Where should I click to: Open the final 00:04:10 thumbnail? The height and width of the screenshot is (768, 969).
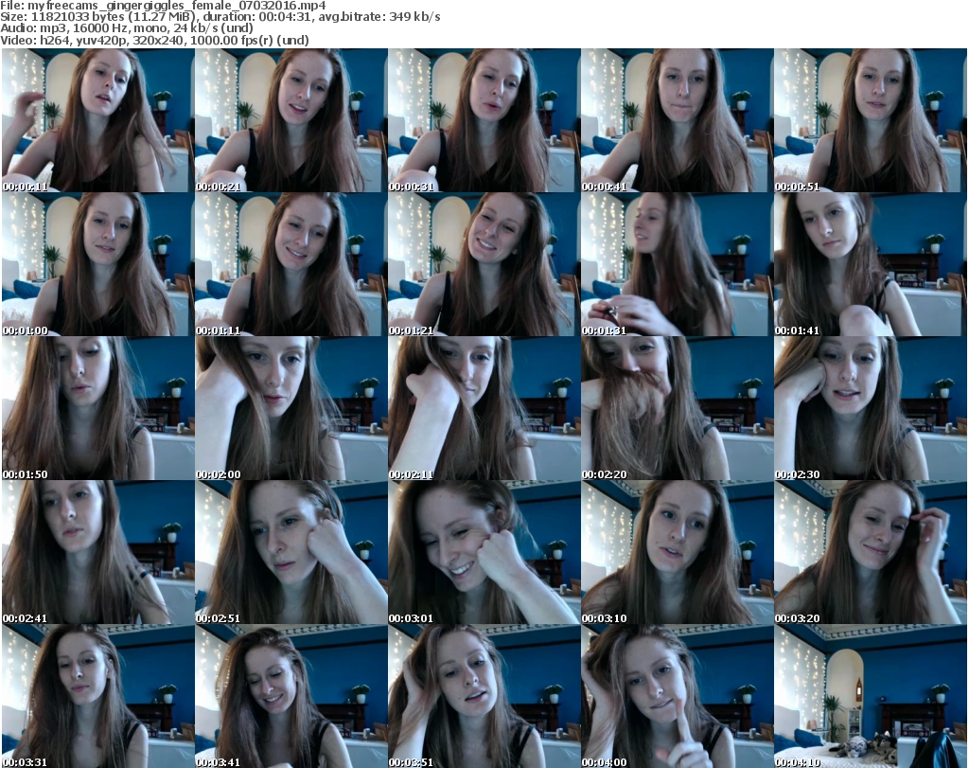[x=869, y=696]
